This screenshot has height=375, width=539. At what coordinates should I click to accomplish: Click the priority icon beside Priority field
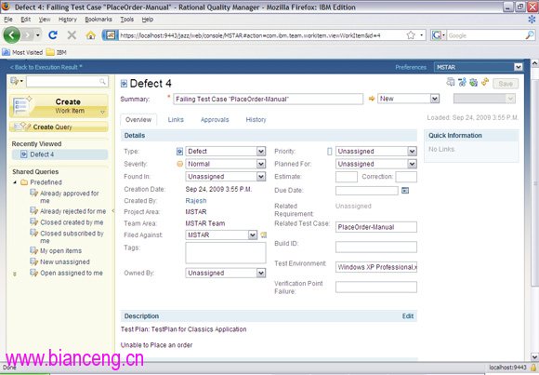tap(329, 152)
